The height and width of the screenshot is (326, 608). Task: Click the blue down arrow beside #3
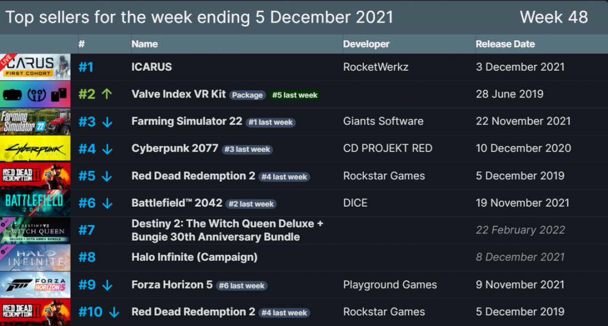pyautogui.click(x=107, y=122)
